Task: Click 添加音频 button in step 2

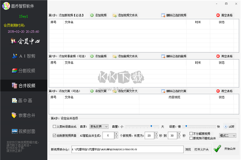Action: (98, 56)
